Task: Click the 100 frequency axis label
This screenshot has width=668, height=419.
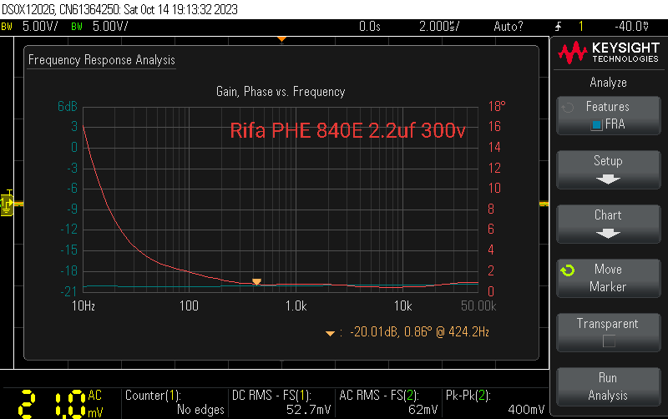Action: pyautogui.click(x=189, y=305)
